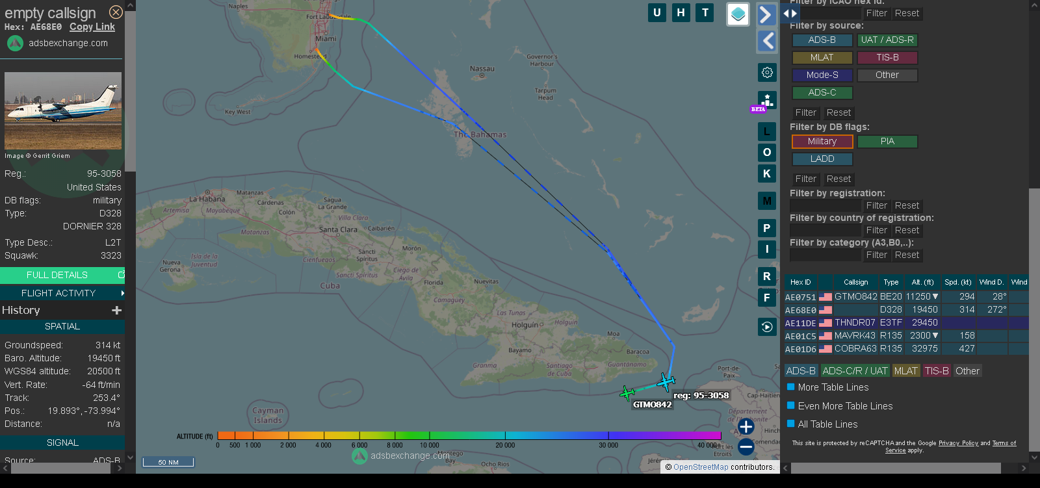Screen dimensions: 1040x488
Task: Toggle Mode-S source filter
Action: [822, 75]
